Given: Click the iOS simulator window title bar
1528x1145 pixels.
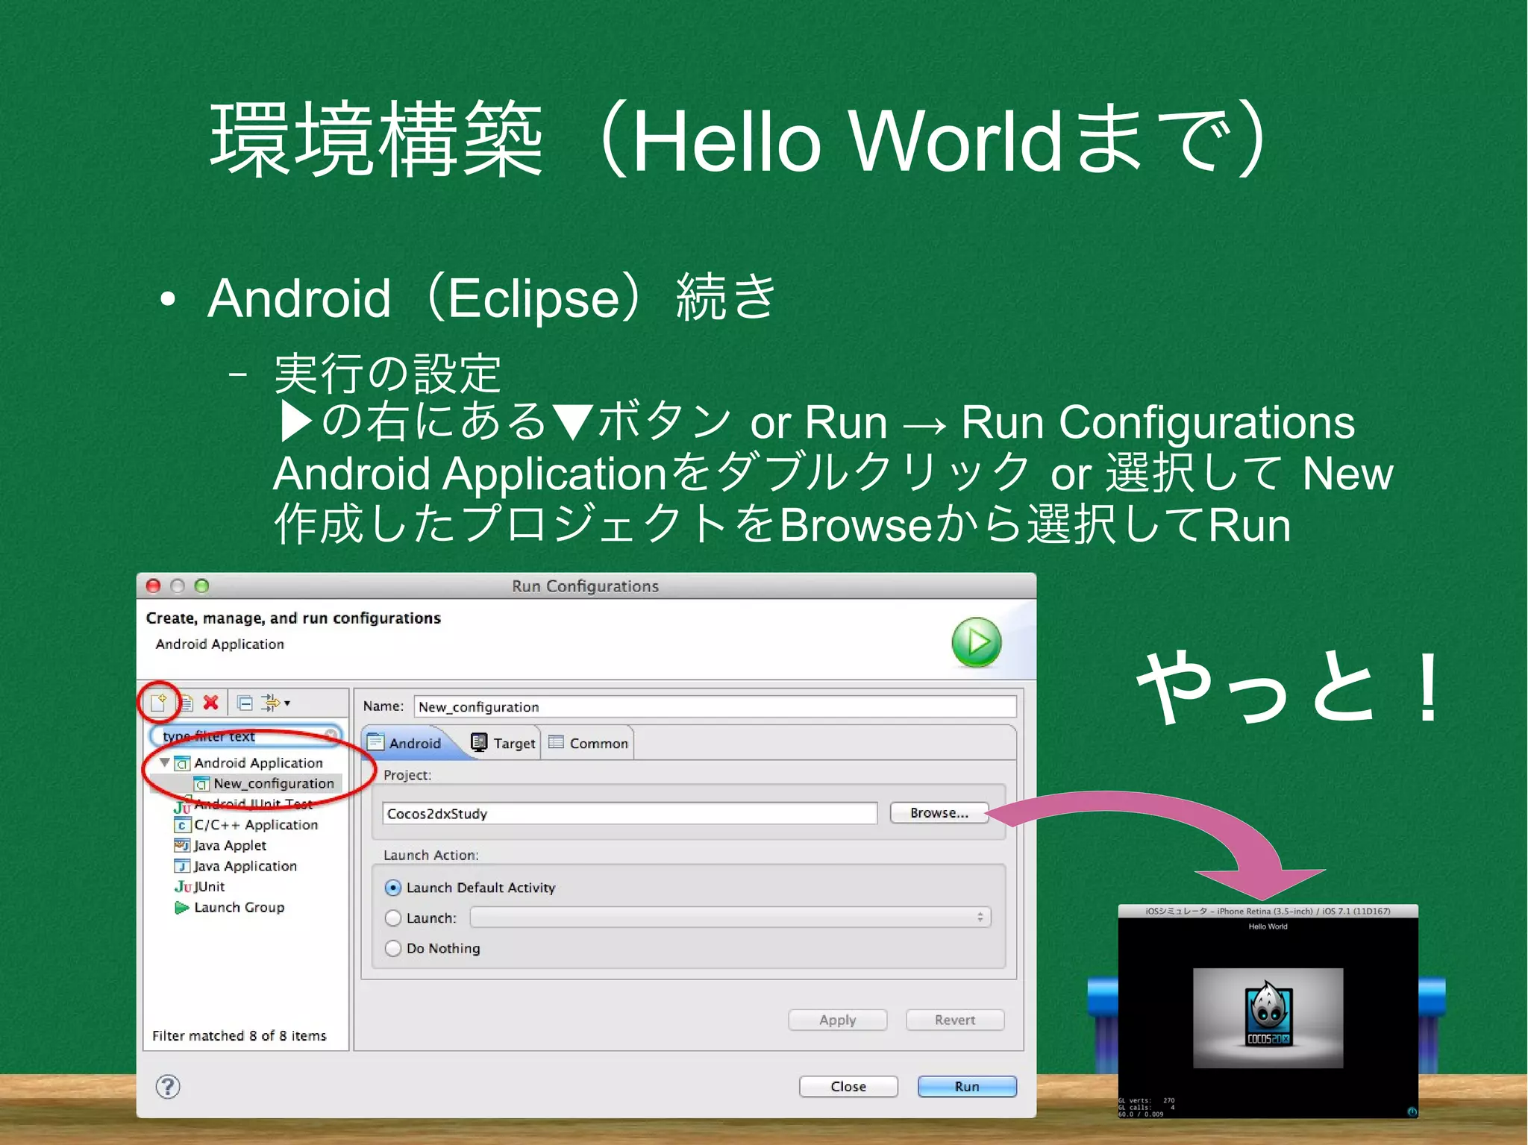Looking at the screenshot, I should click(x=1268, y=911).
